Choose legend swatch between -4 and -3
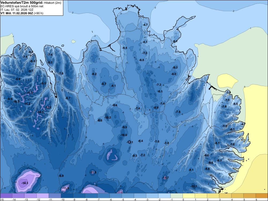This screenshot has width=268, height=201. 140,196
